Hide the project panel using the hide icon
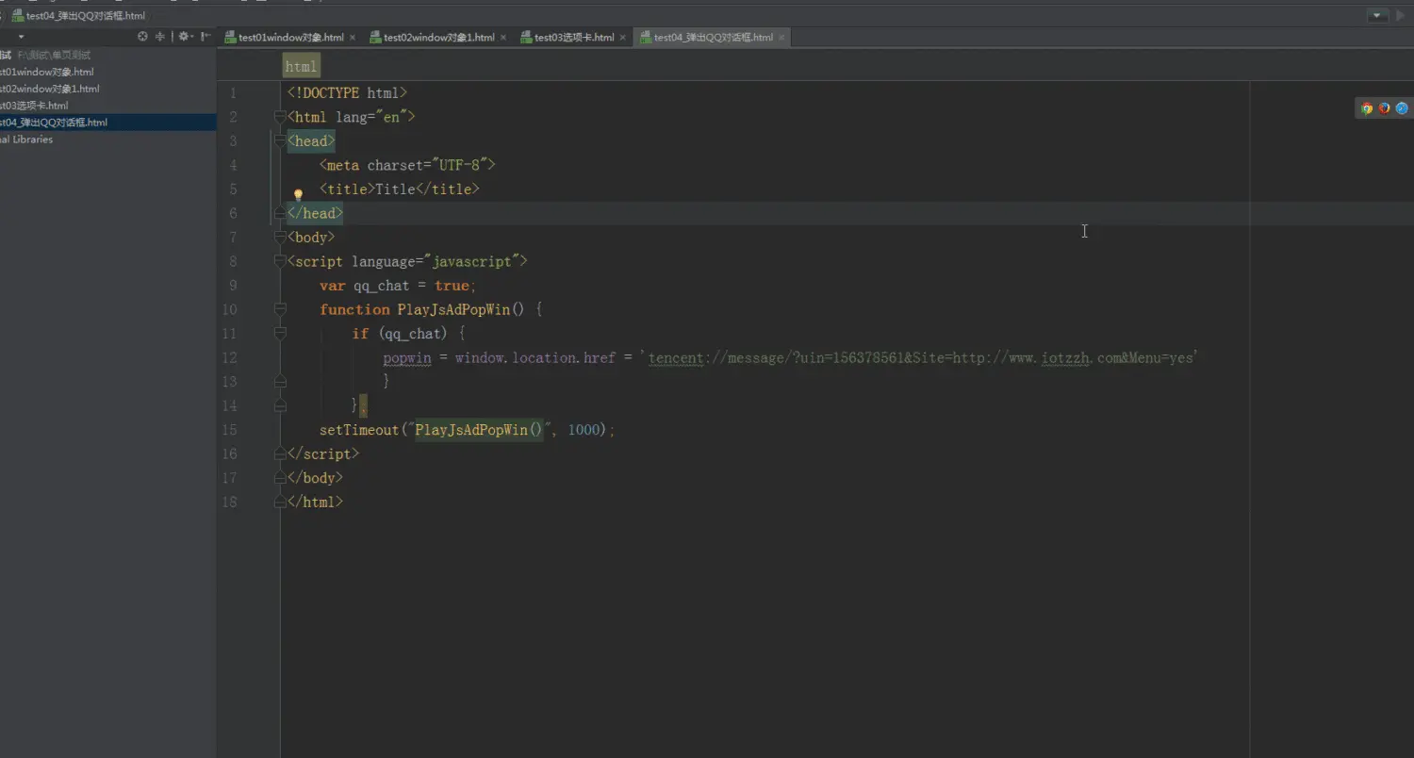Screen dimensions: 1414x758 click(x=206, y=37)
